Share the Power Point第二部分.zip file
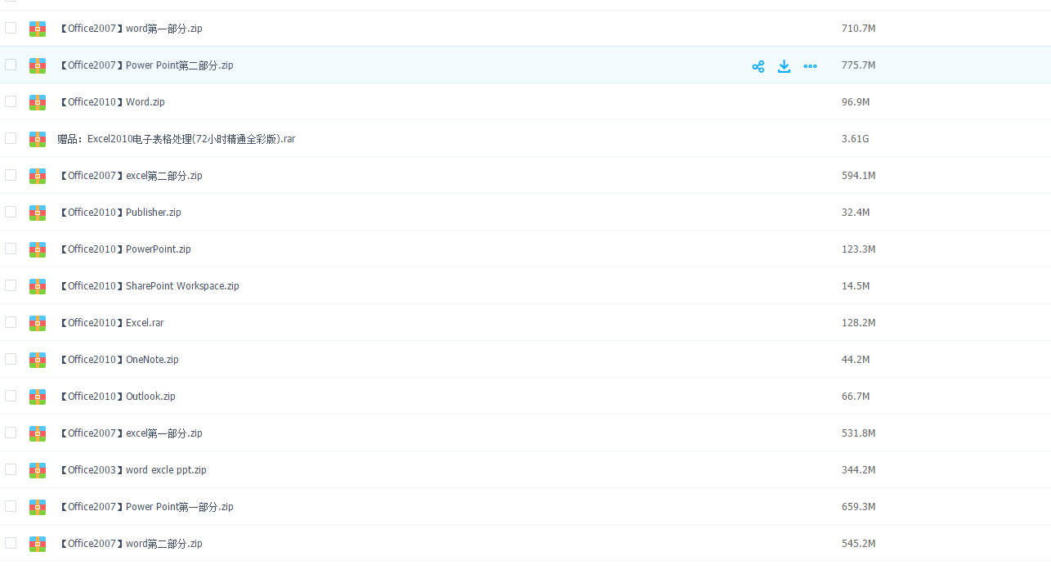This screenshot has height=583, width=1051. [x=758, y=66]
